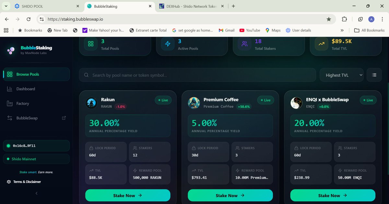Click the Active Pools lightning icon

[168, 44]
